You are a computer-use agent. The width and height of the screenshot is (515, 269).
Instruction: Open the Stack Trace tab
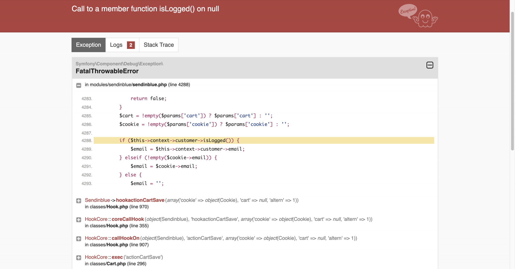click(x=159, y=45)
